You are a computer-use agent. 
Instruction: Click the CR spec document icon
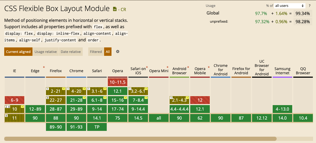pos(115,9)
